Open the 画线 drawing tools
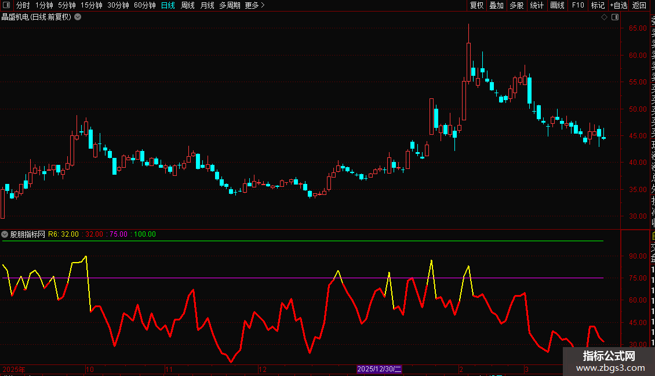This screenshot has height=376, width=655. [x=557, y=5]
